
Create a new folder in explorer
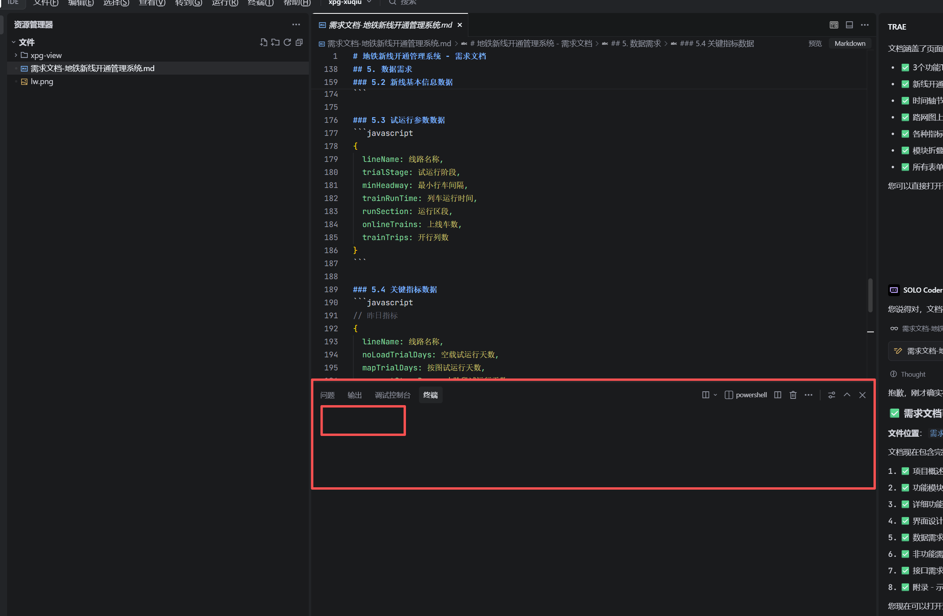pyautogui.click(x=275, y=42)
